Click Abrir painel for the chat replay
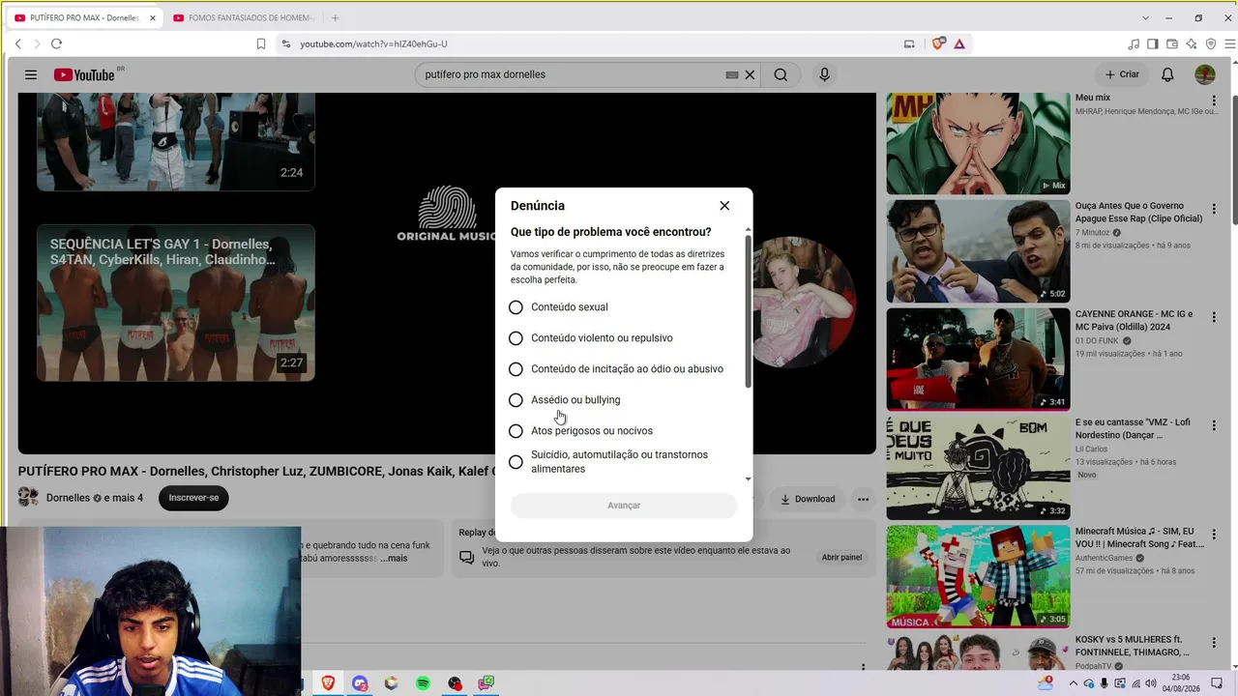Screen dimensions: 1238x696 point(841,557)
